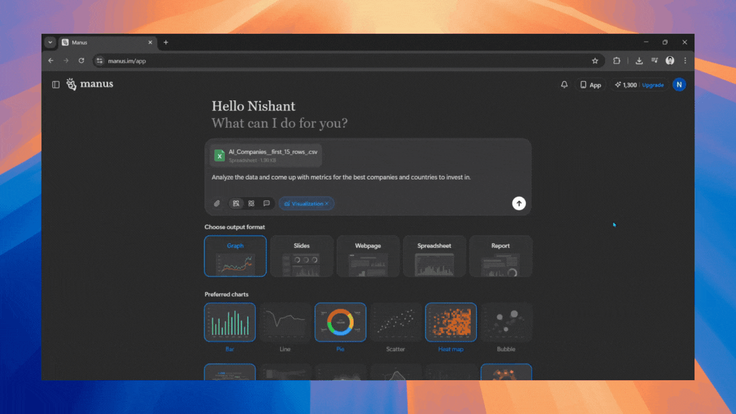The height and width of the screenshot is (414, 736).
Task: Click into the prompt text field
Action: click(x=341, y=178)
